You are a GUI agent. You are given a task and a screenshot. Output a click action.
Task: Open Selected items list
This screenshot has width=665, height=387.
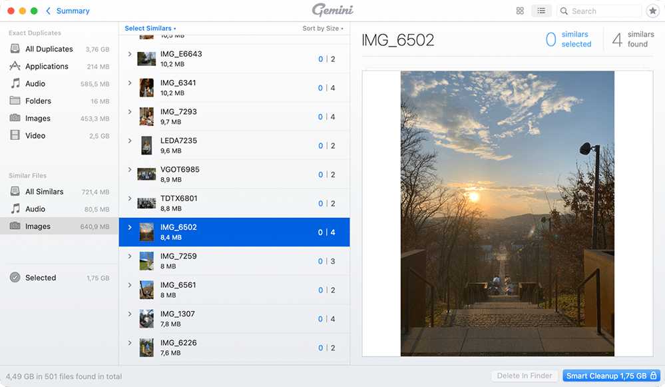[x=59, y=278]
